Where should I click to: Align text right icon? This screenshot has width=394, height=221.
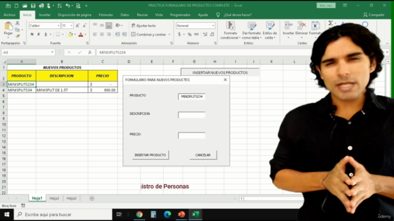(108, 34)
